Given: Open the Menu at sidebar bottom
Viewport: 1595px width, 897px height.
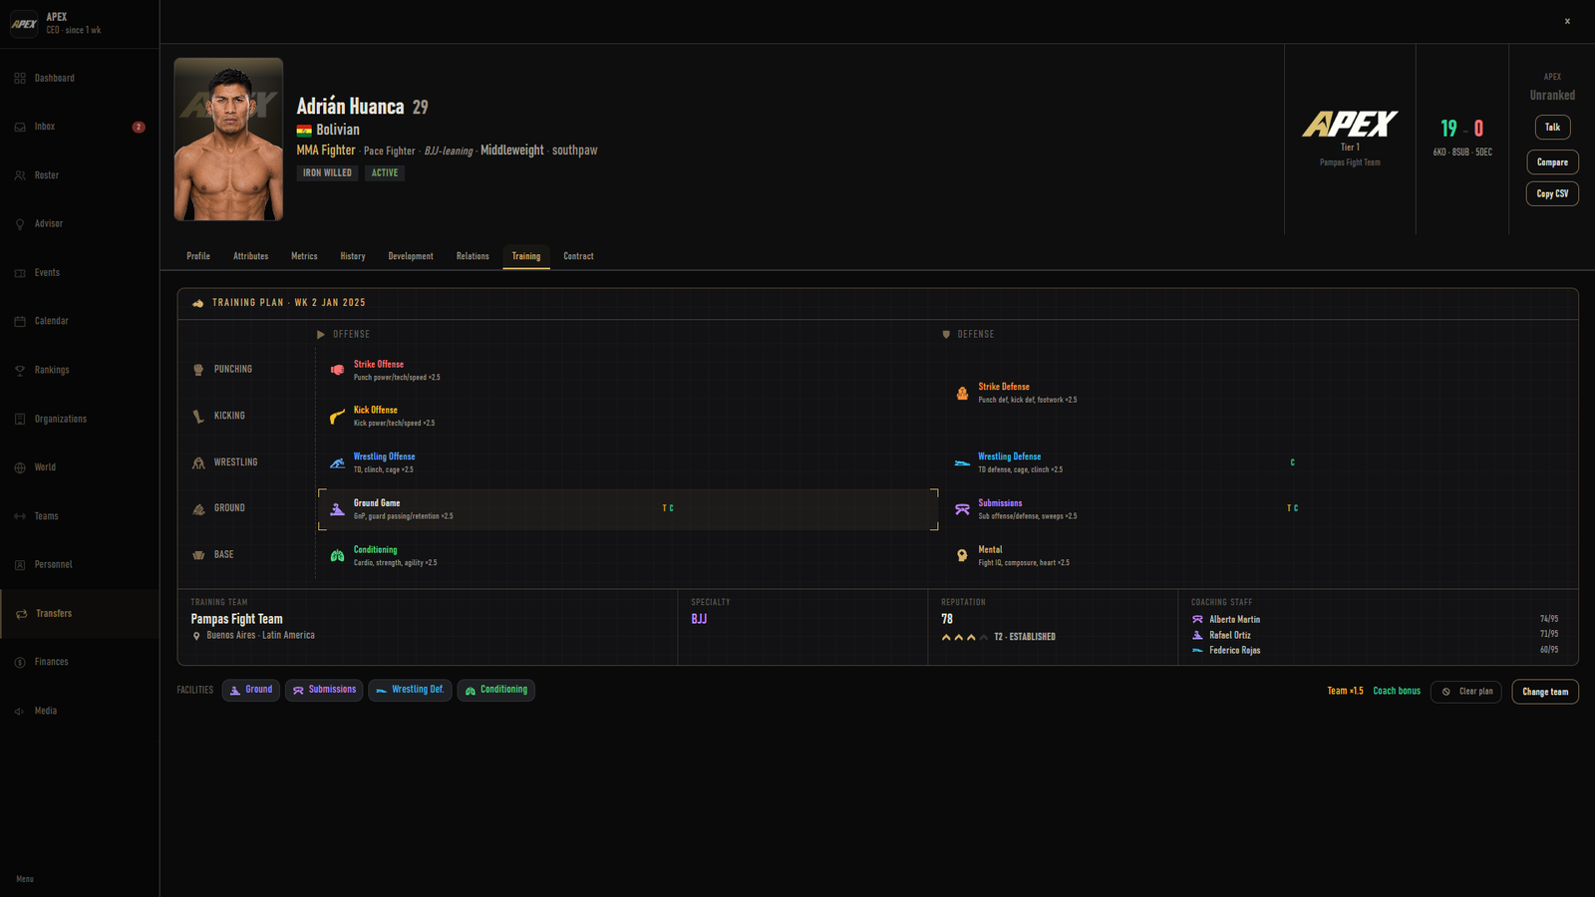Looking at the screenshot, I should click(x=25, y=879).
